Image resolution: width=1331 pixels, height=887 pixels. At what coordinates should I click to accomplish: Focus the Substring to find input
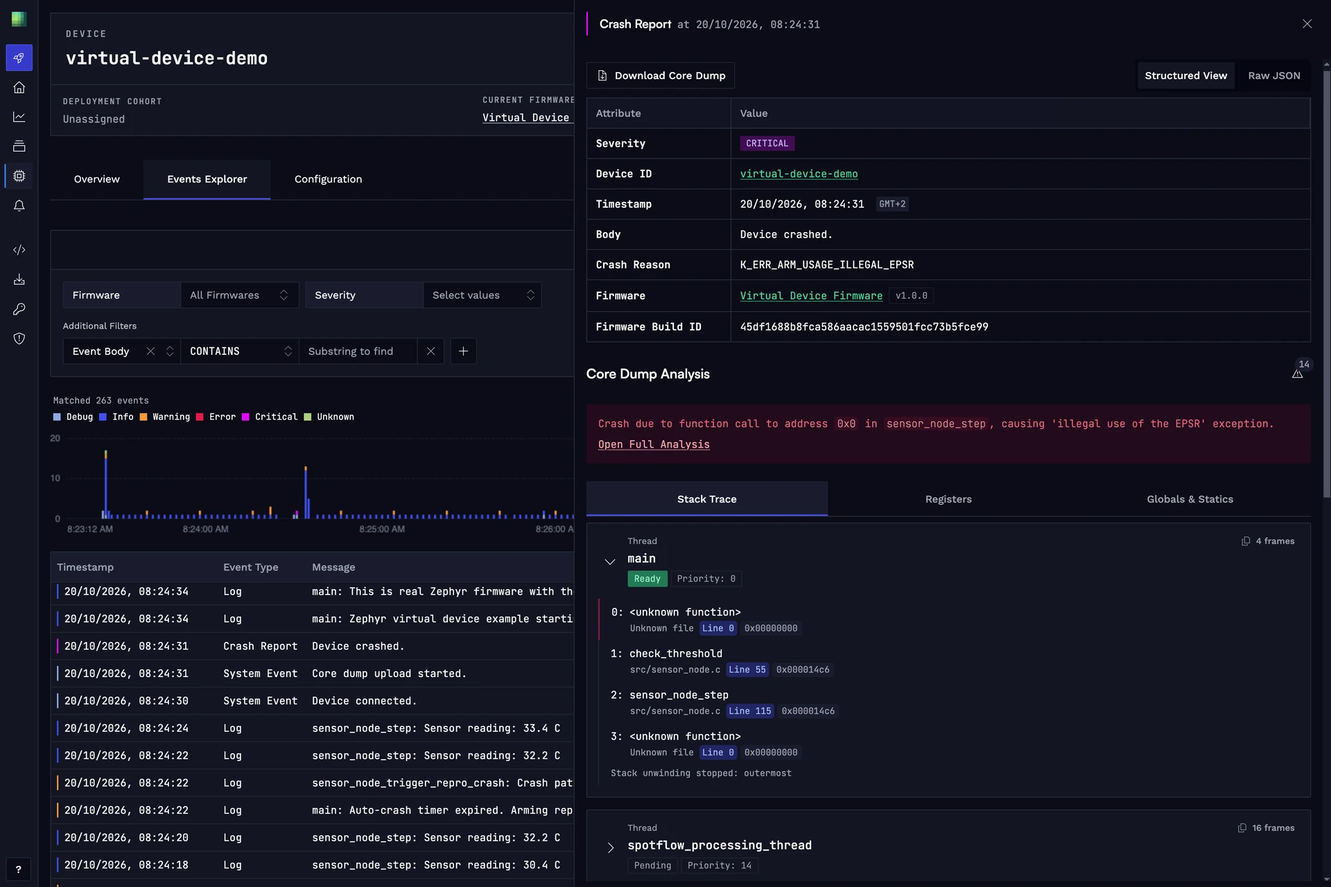click(x=358, y=351)
